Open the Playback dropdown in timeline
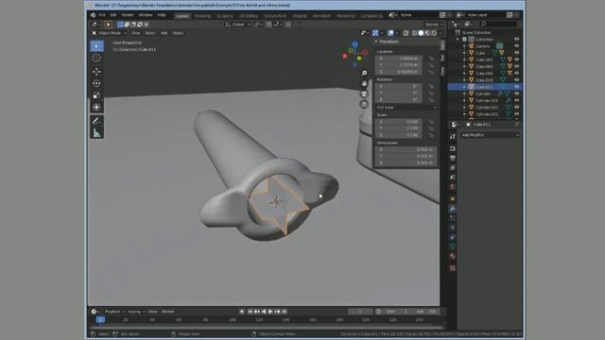 pos(114,312)
